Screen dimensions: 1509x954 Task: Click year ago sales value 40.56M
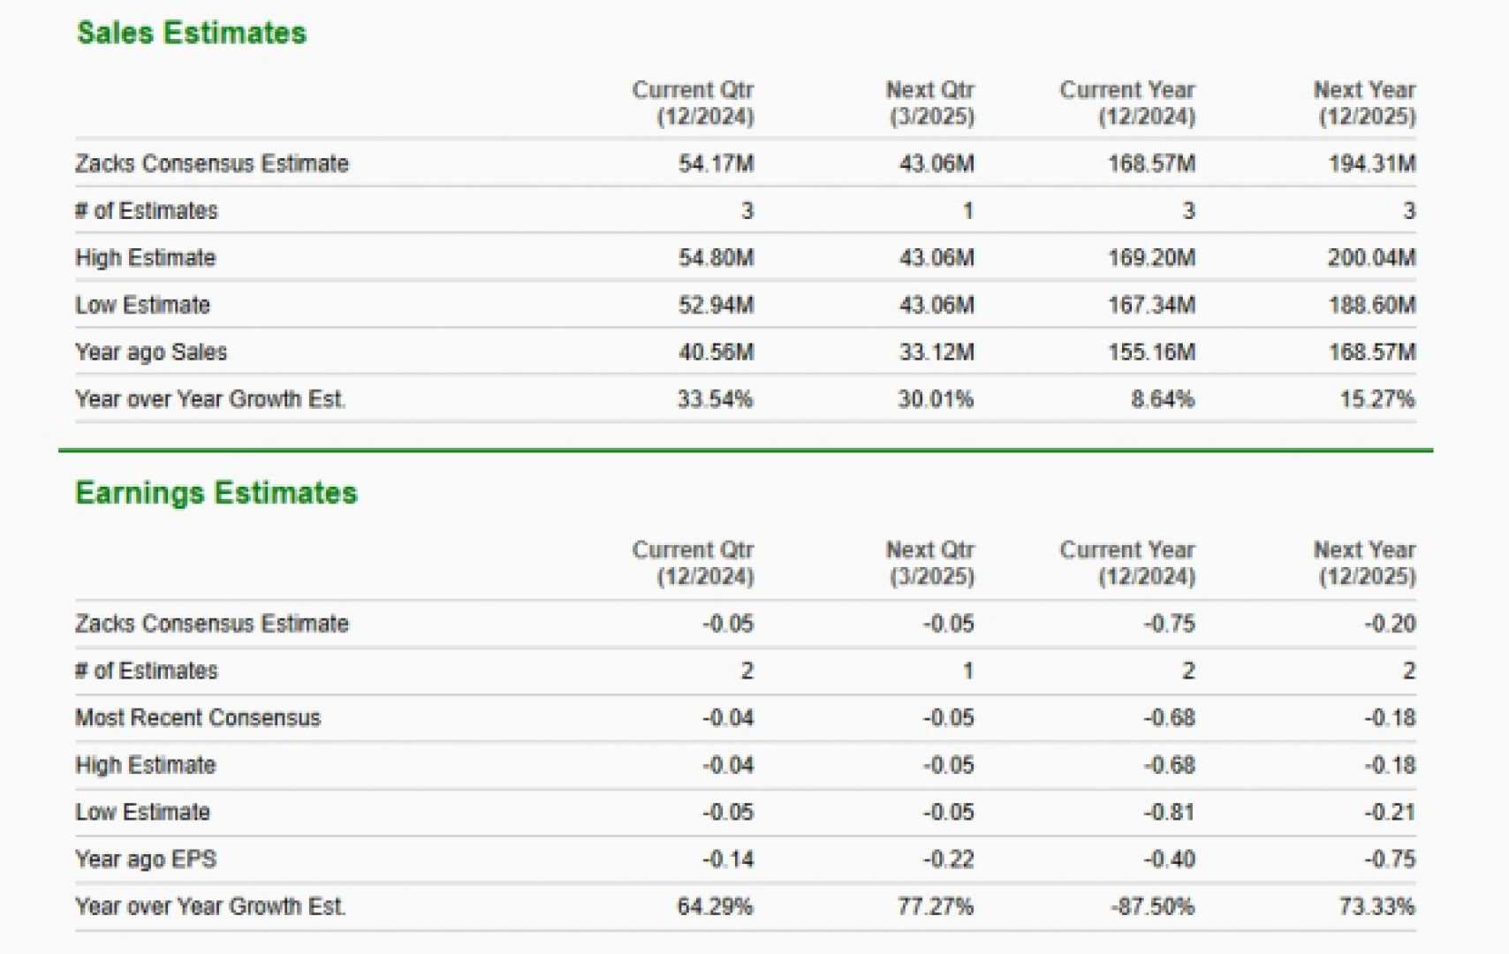716,352
